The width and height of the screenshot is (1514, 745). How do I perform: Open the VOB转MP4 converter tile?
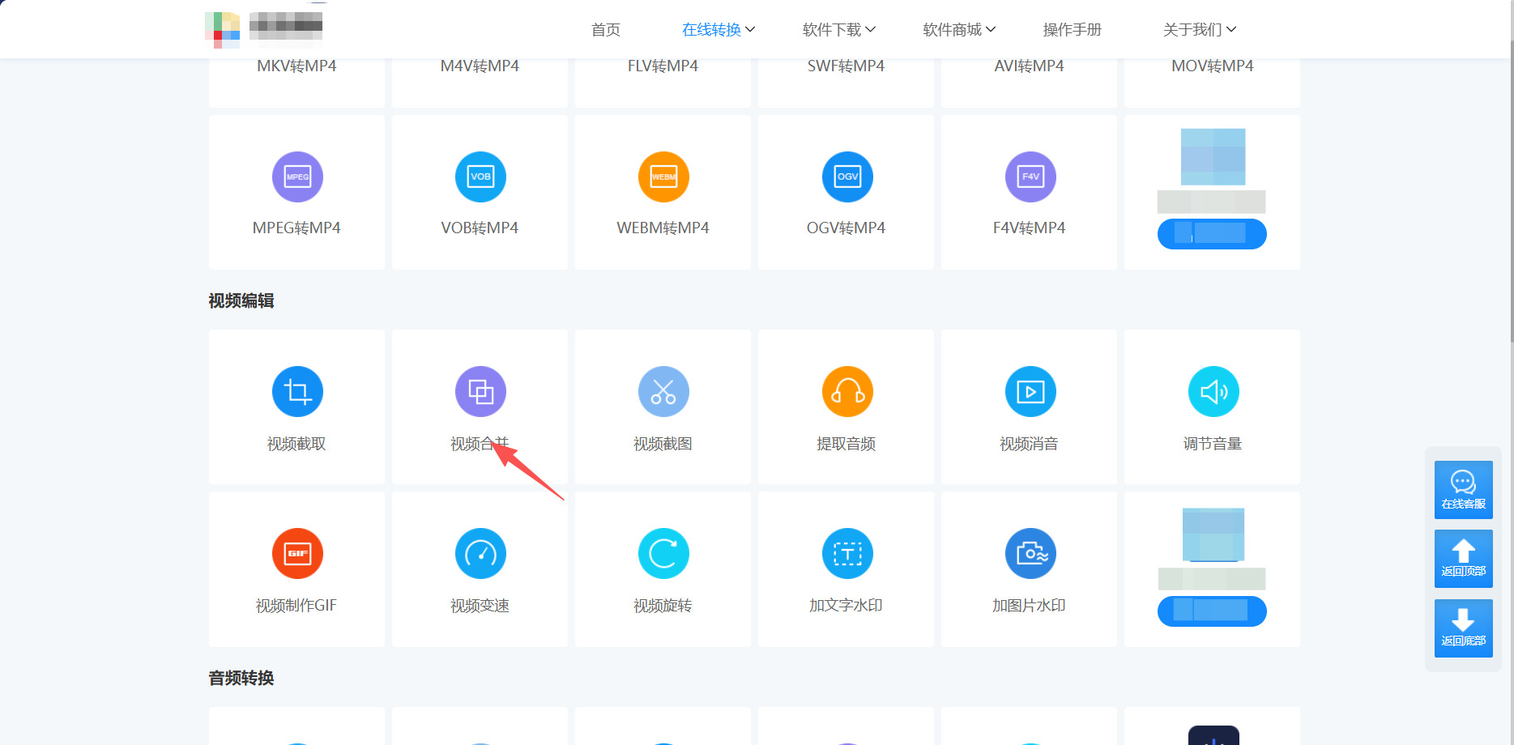click(x=480, y=193)
